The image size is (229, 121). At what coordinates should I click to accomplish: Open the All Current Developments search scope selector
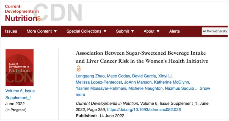[215, 31]
